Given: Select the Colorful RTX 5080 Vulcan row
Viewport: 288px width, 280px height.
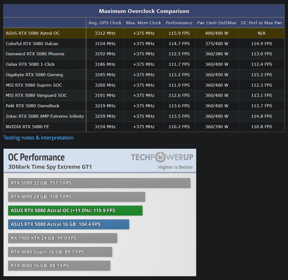Looking at the screenshot, I should click(x=44, y=43).
